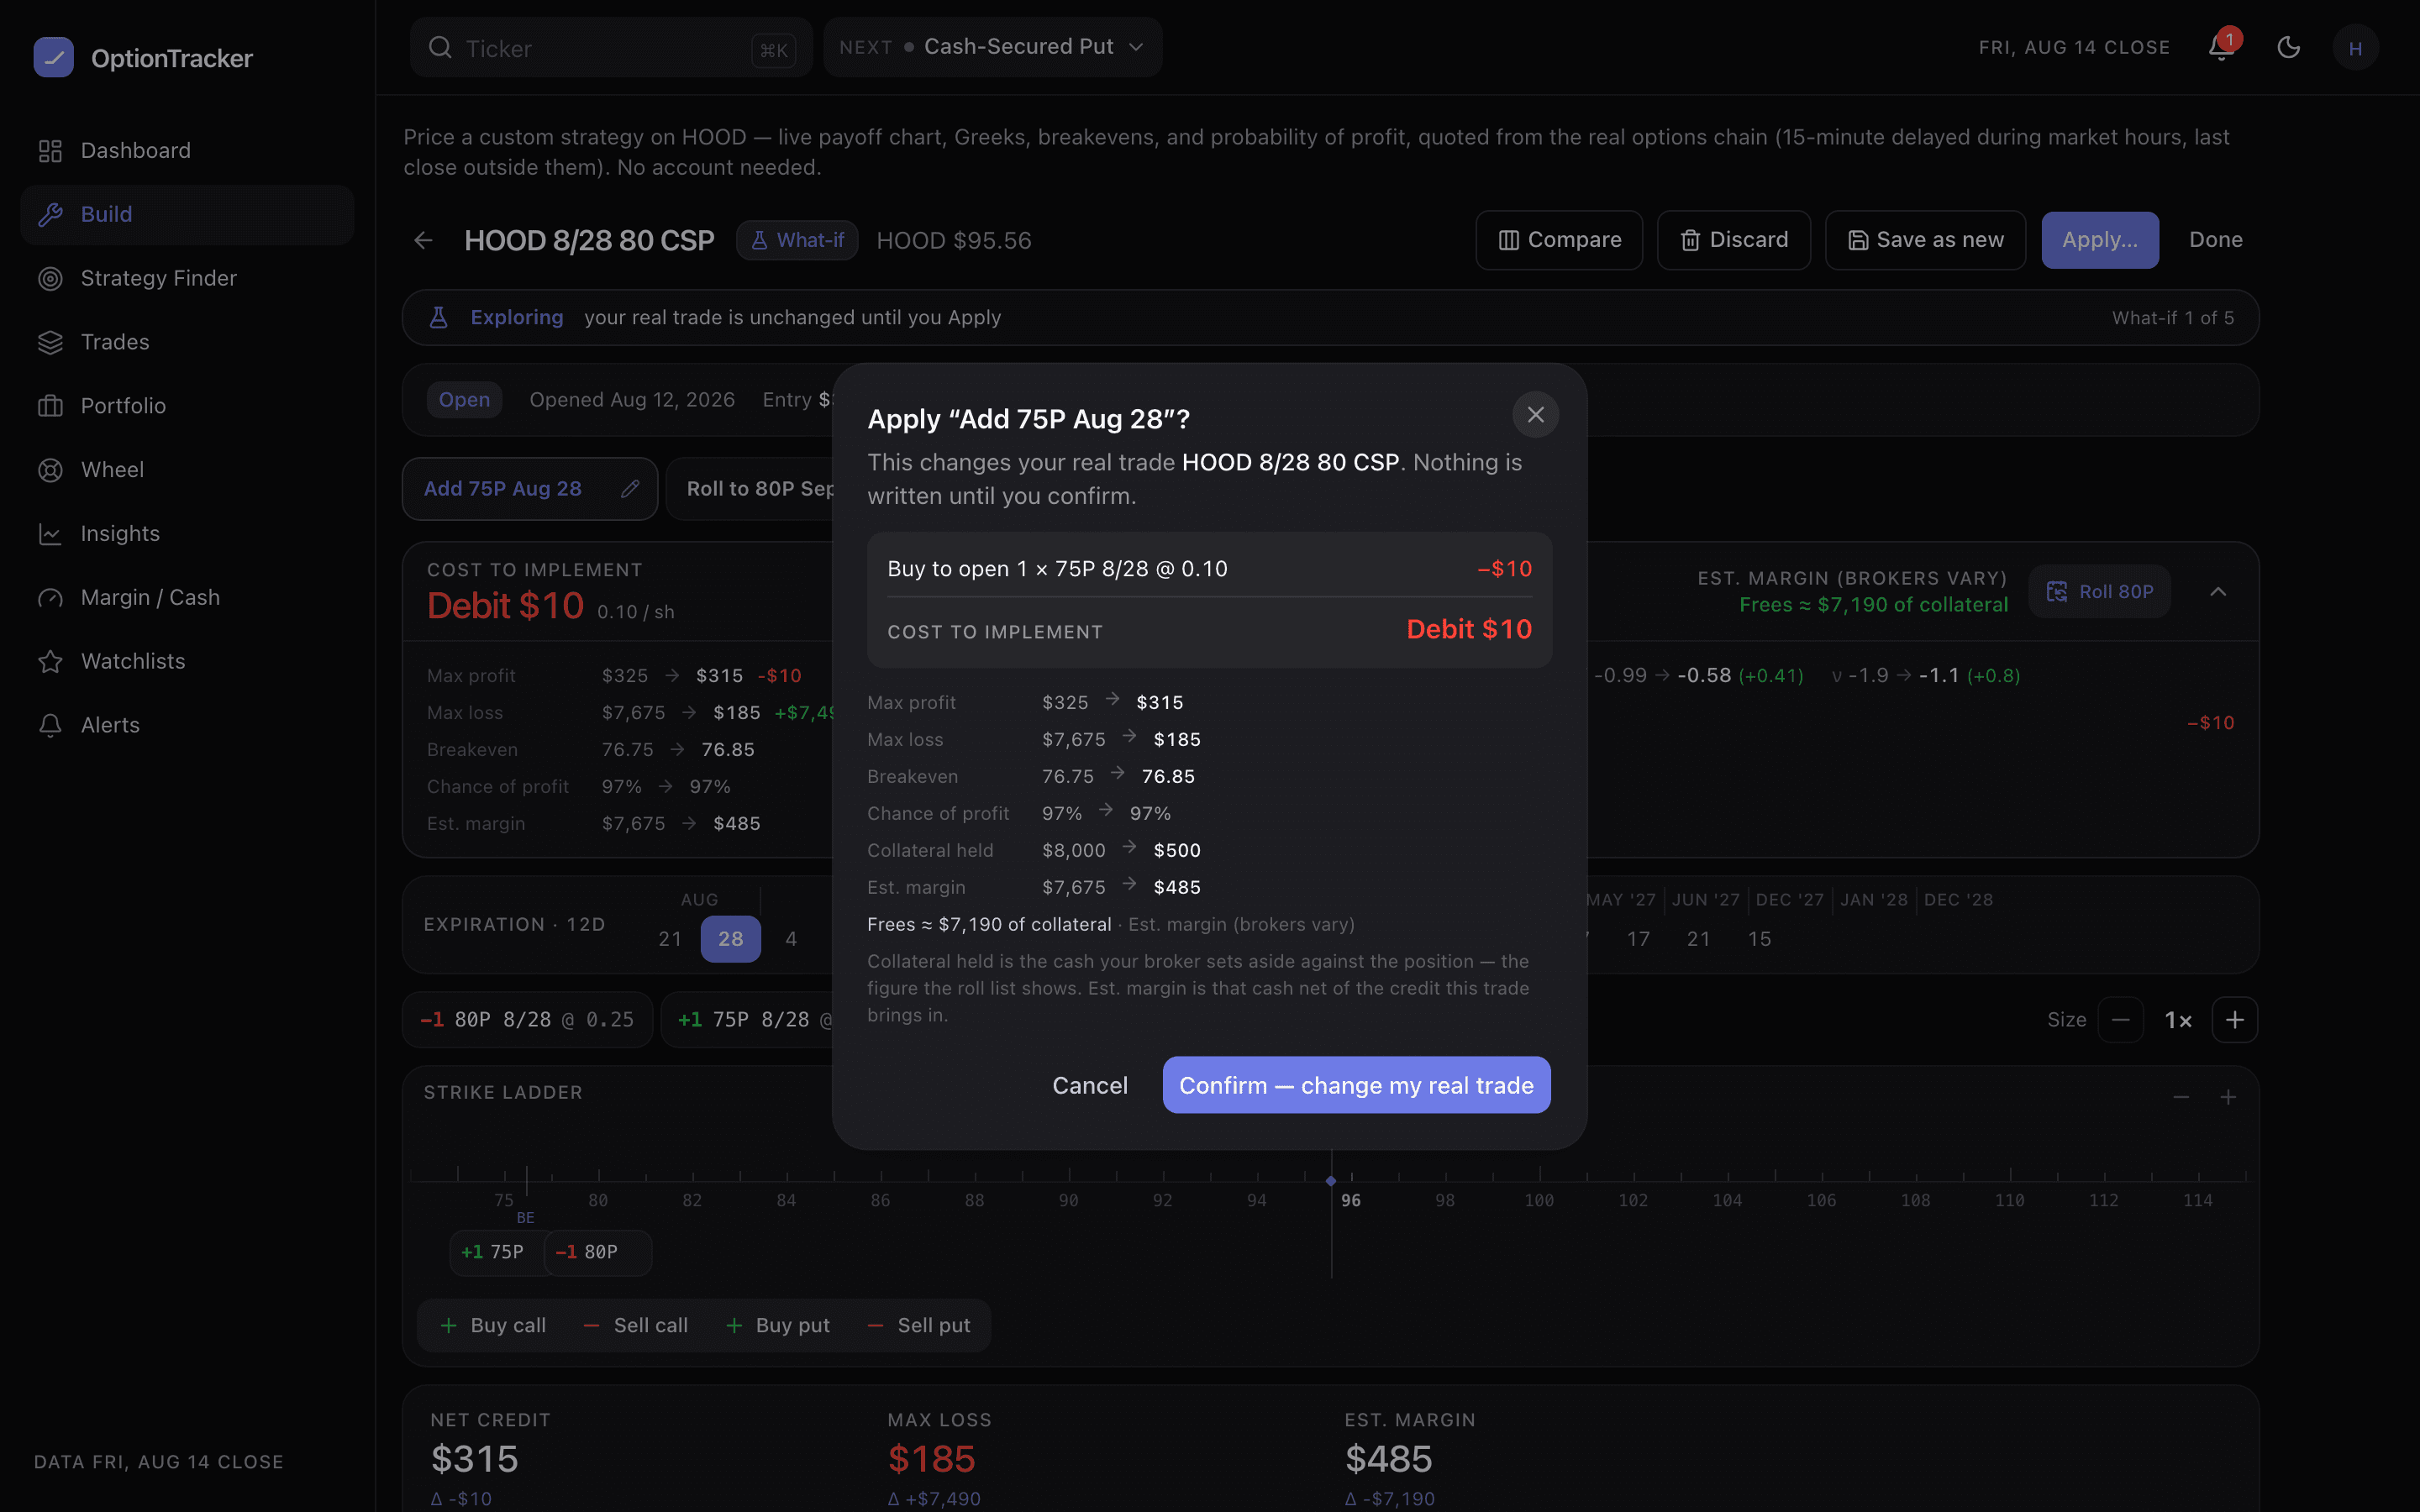Click the NET CREDIT $315 value
2420x1512 pixels.
click(x=475, y=1459)
